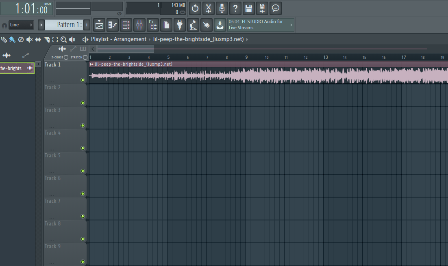Select the Zoom magnifier tool
Viewport: 448px width, 266px height.
click(x=64, y=40)
